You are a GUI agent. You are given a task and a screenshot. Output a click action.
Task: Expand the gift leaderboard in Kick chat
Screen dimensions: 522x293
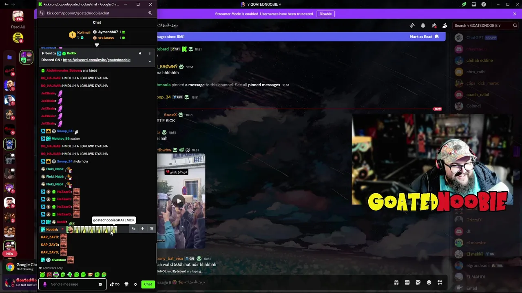(x=97, y=45)
